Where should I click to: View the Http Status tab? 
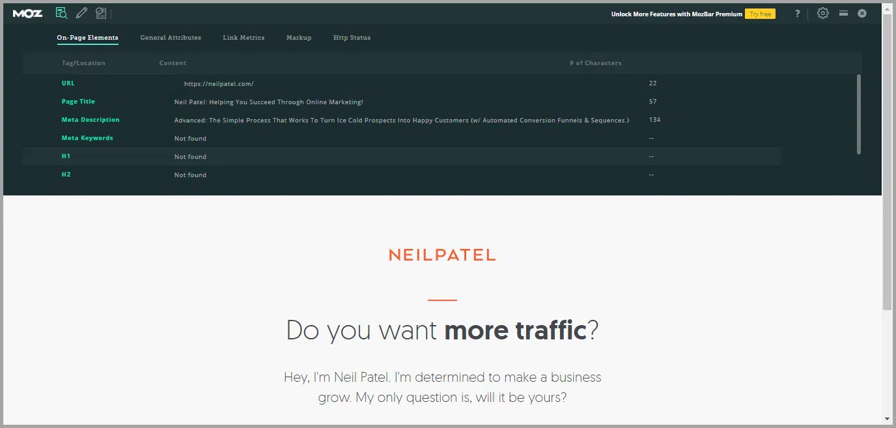[x=352, y=38]
